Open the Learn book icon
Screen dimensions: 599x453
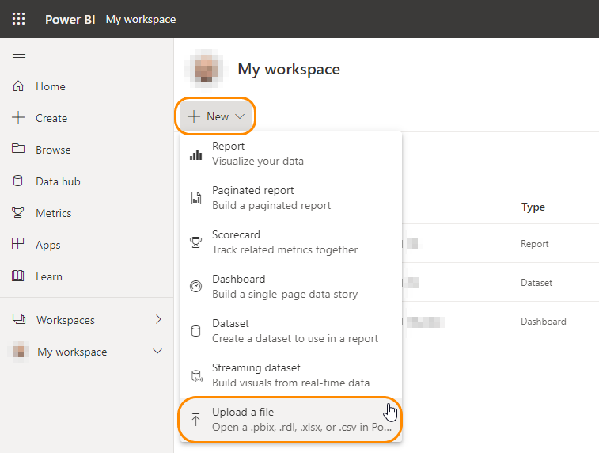(19, 276)
